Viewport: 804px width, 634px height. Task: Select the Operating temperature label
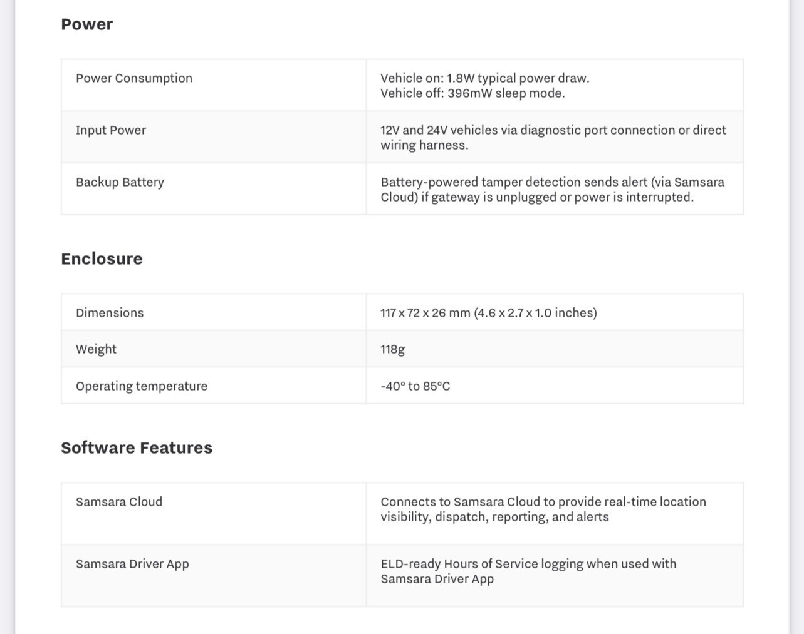[x=142, y=386]
